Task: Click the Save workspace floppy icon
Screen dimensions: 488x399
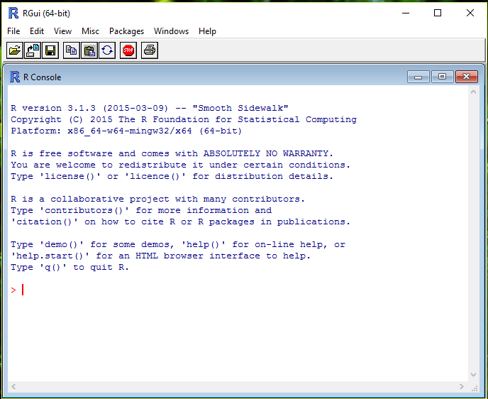Action: (x=50, y=50)
